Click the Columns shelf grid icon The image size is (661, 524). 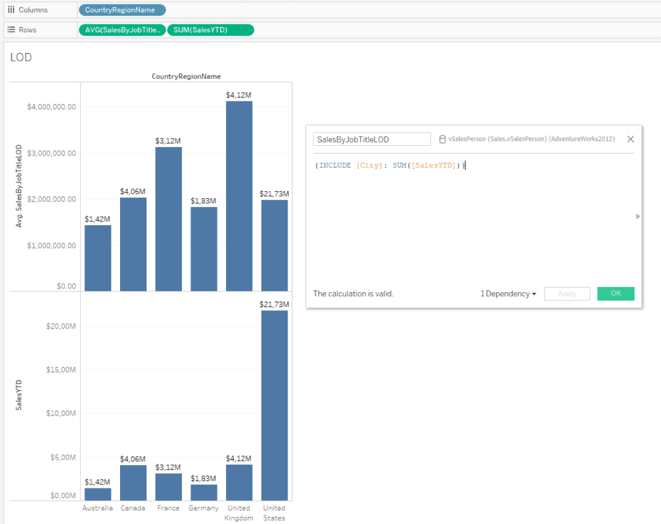(x=11, y=10)
